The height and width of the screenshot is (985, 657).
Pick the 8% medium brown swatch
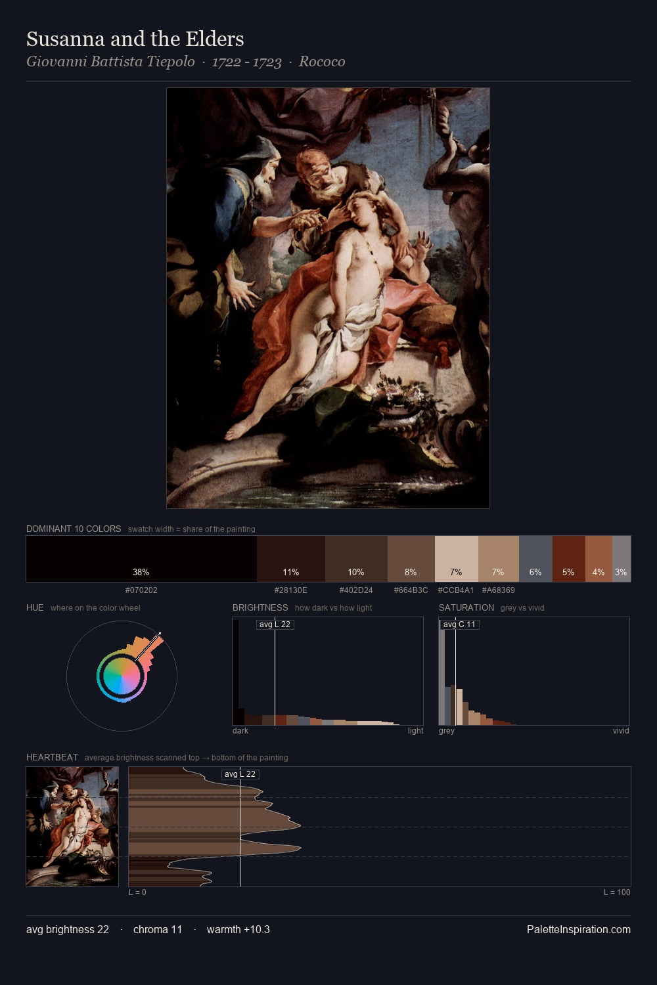tap(411, 559)
